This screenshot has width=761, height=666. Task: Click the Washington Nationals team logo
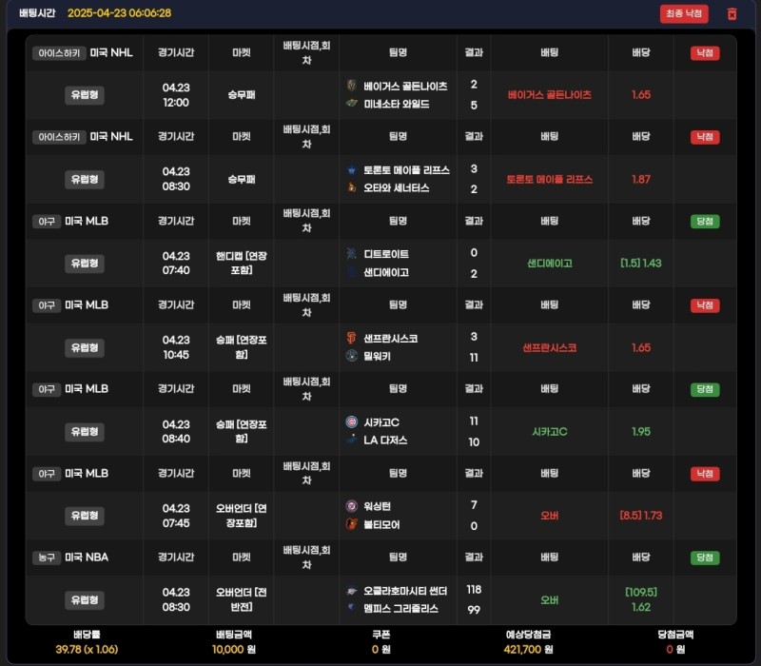tap(352, 506)
